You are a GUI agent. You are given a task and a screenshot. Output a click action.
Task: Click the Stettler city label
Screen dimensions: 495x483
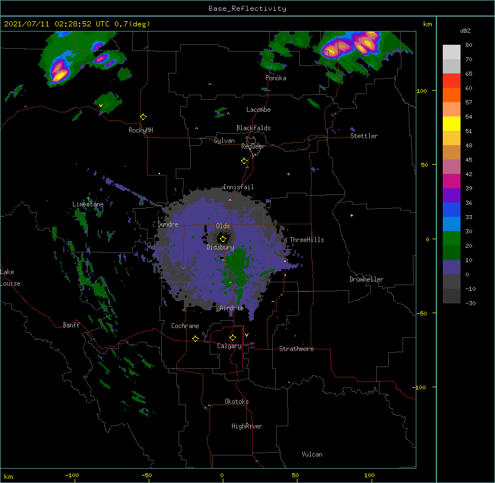coord(364,136)
